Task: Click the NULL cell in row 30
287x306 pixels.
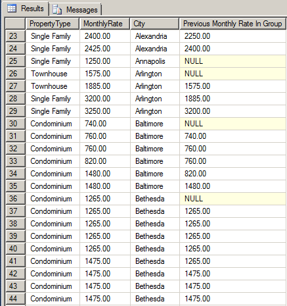Action: click(x=233, y=124)
